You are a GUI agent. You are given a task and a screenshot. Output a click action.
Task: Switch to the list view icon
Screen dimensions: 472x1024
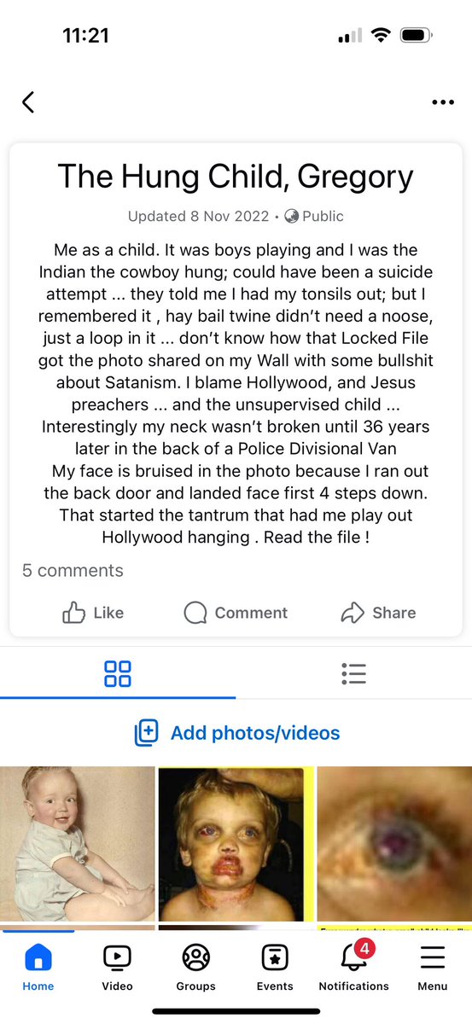pyautogui.click(x=353, y=673)
